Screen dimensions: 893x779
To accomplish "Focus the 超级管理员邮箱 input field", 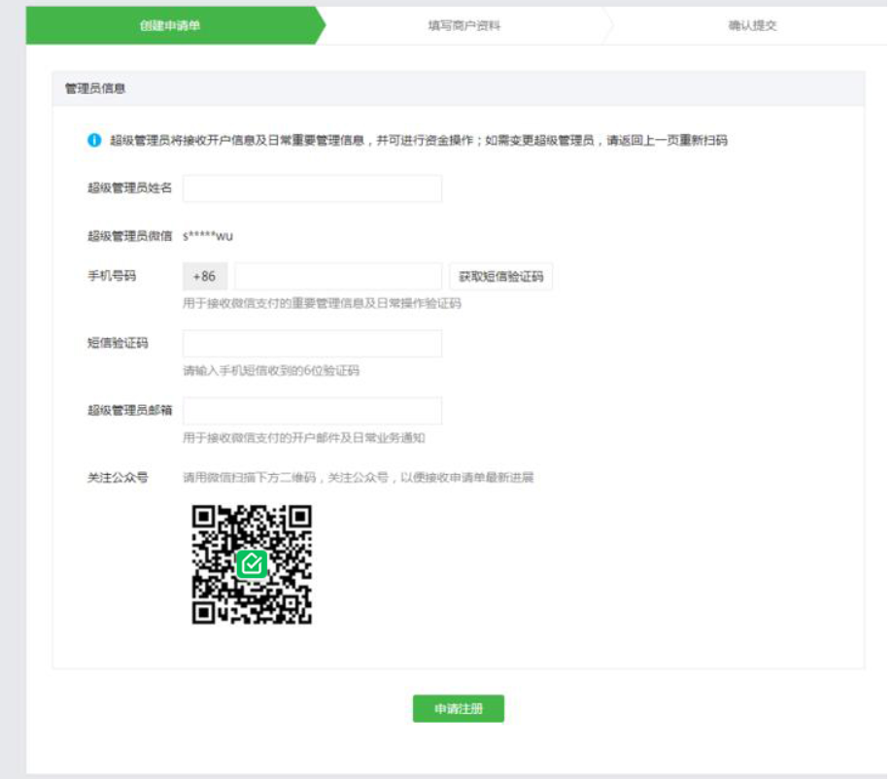I will pyautogui.click(x=312, y=411).
